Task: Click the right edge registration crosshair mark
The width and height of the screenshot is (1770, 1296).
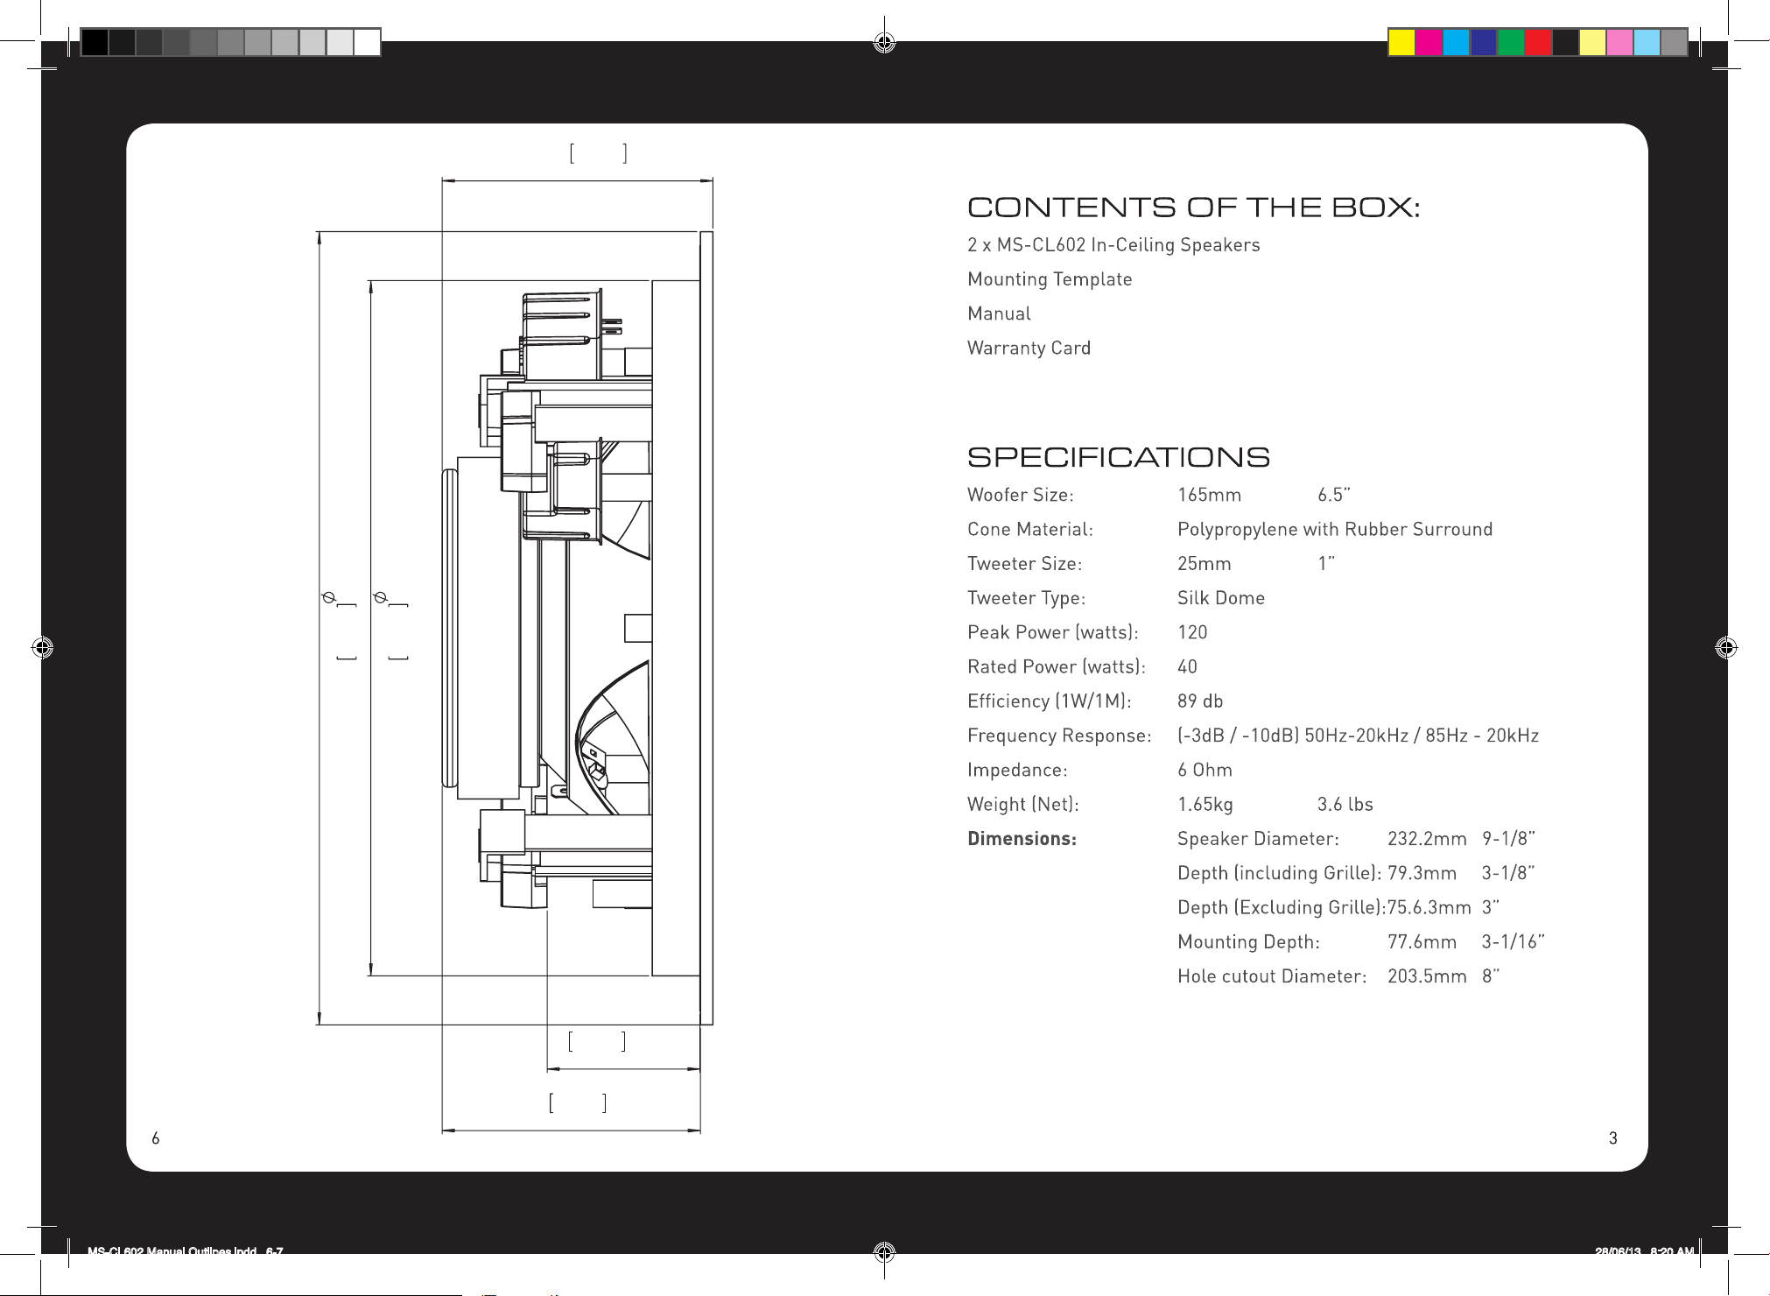Action: tap(1725, 648)
